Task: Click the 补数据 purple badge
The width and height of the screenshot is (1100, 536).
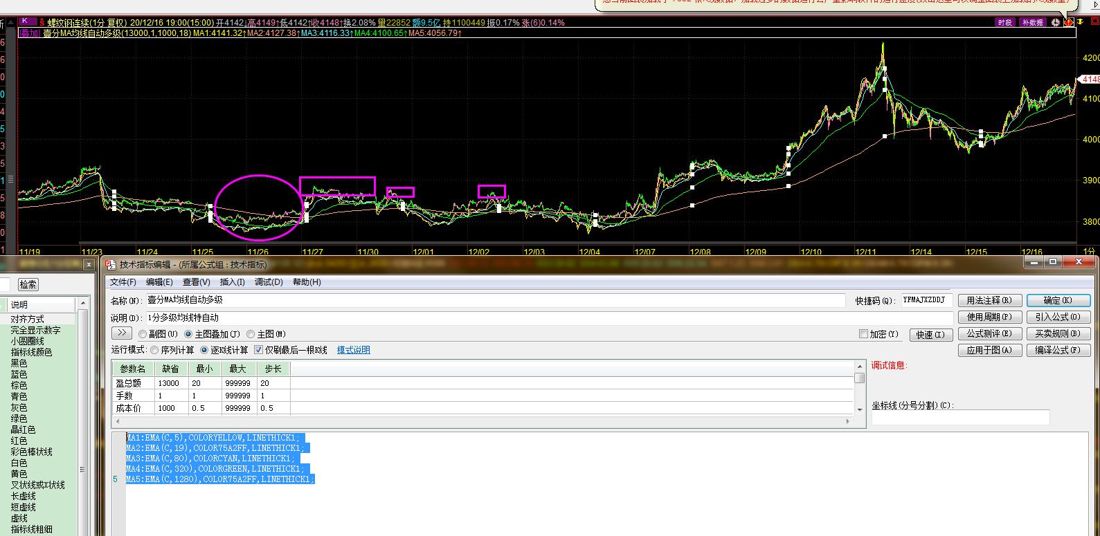Action: [x=1031, y=22]
